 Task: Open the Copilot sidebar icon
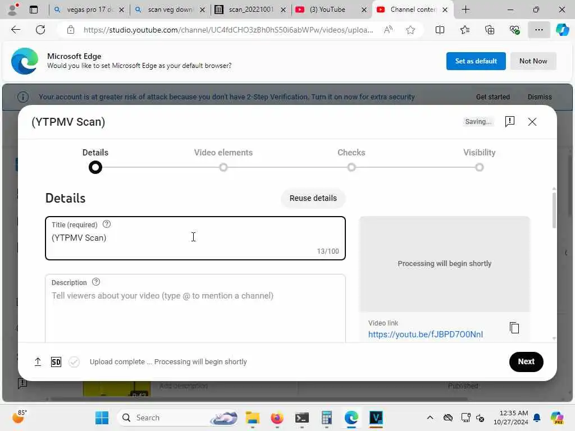click(x=562, y=30)
